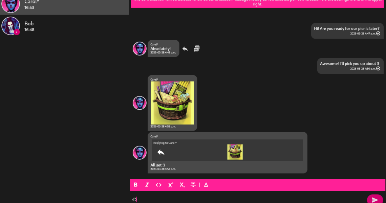This screenshot has width=386, height=203.
Task: Click Carol's avatar next to "Absolutely!" message
Action: click(140, 49)
